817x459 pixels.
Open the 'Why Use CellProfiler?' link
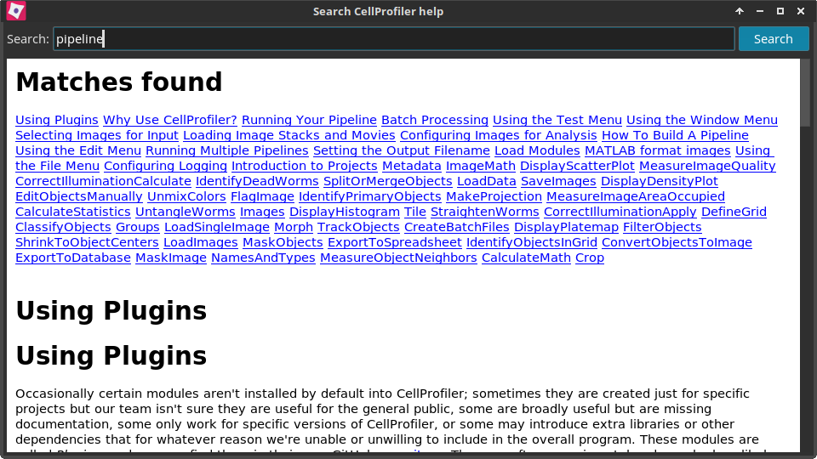point(170,120)
